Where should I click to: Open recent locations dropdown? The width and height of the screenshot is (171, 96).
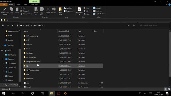[13, 25]
